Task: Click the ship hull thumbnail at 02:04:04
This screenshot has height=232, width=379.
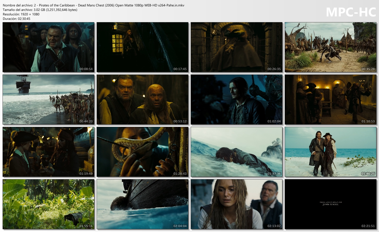Action: [142, 204]
